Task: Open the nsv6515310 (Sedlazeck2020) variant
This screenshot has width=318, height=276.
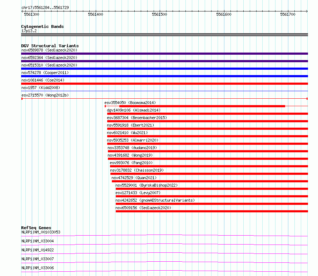Action: coord(49,65)
